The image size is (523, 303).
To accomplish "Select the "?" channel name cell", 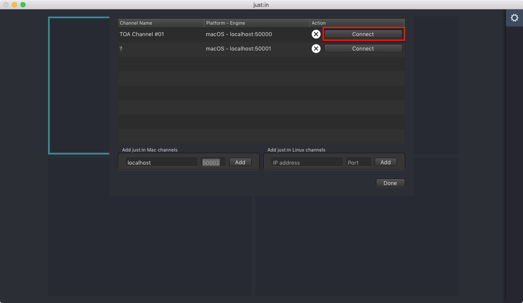I will (161, 49).
